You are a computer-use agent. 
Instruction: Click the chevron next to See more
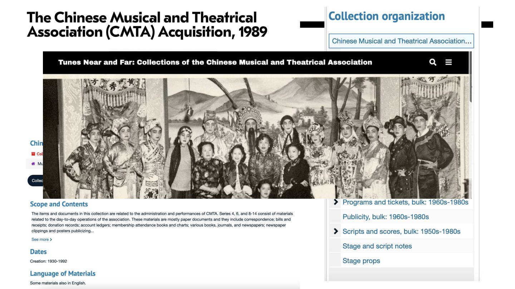51,239
